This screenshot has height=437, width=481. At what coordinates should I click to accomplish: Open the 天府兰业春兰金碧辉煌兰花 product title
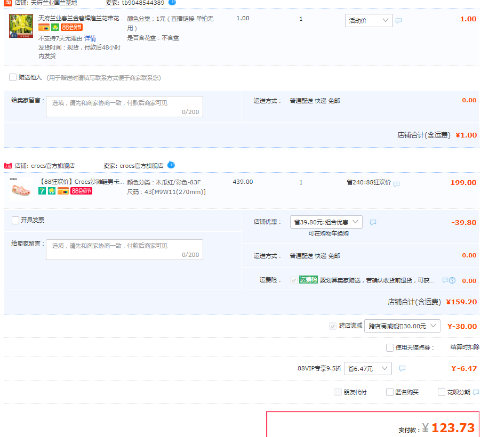click(81, 19)
